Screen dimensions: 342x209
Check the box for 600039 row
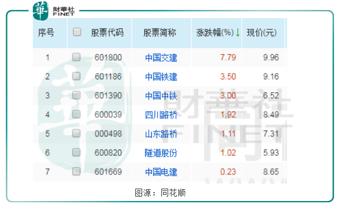[76, 114]
